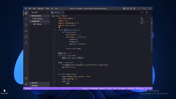The image size is (176, 99).
Task: Expand the Outline section
Action: pyautogui.click(x=39, y=83)
